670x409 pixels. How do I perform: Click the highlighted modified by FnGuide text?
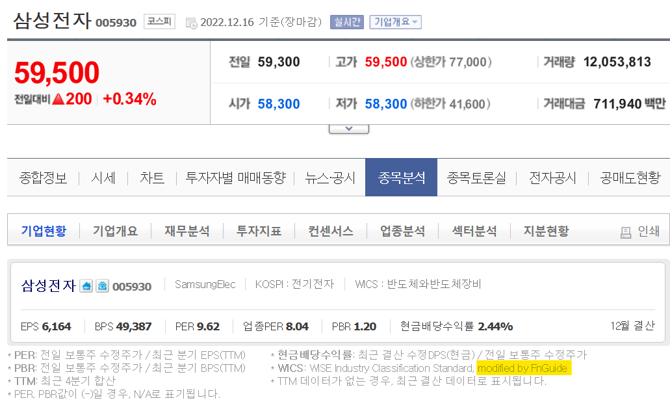coord(524,368)
